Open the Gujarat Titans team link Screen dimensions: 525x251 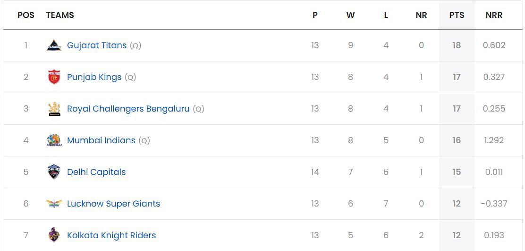click(x=97, y=45)
